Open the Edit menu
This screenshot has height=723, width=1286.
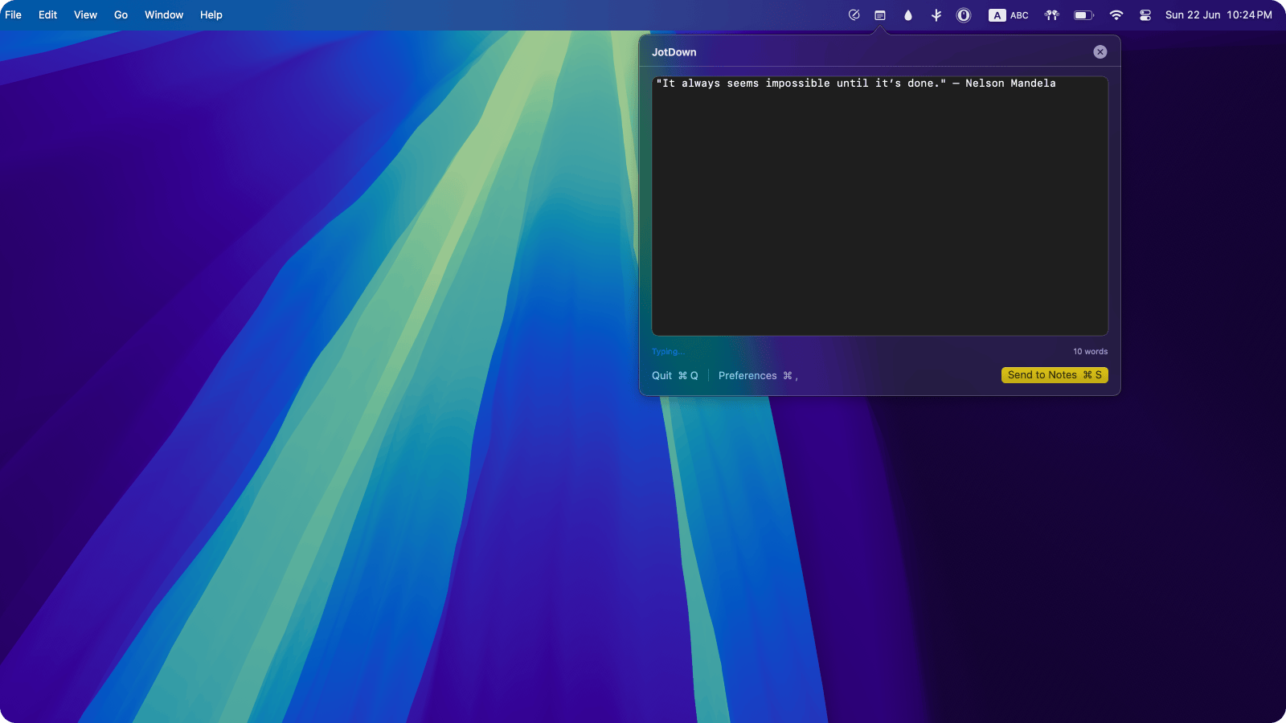tap(48, 15)
